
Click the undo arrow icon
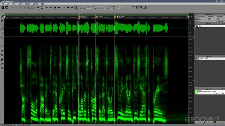(x=12, y=8)
